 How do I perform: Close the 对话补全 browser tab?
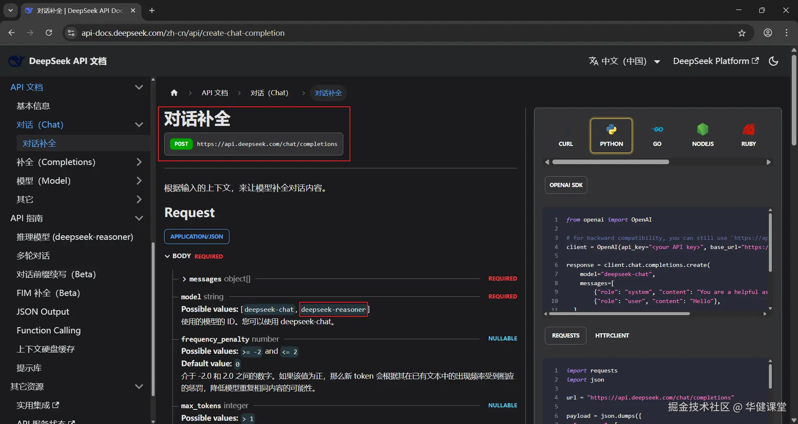[x=133, y=10]
